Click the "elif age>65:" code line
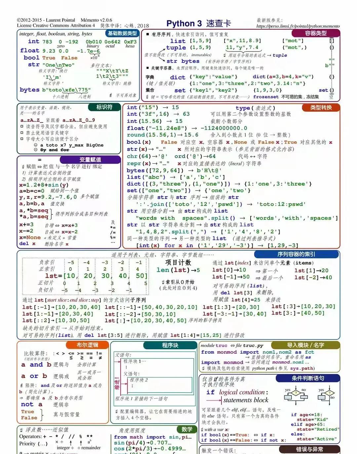The height and width of the screenshot is (454, 357). click(308, 424)
